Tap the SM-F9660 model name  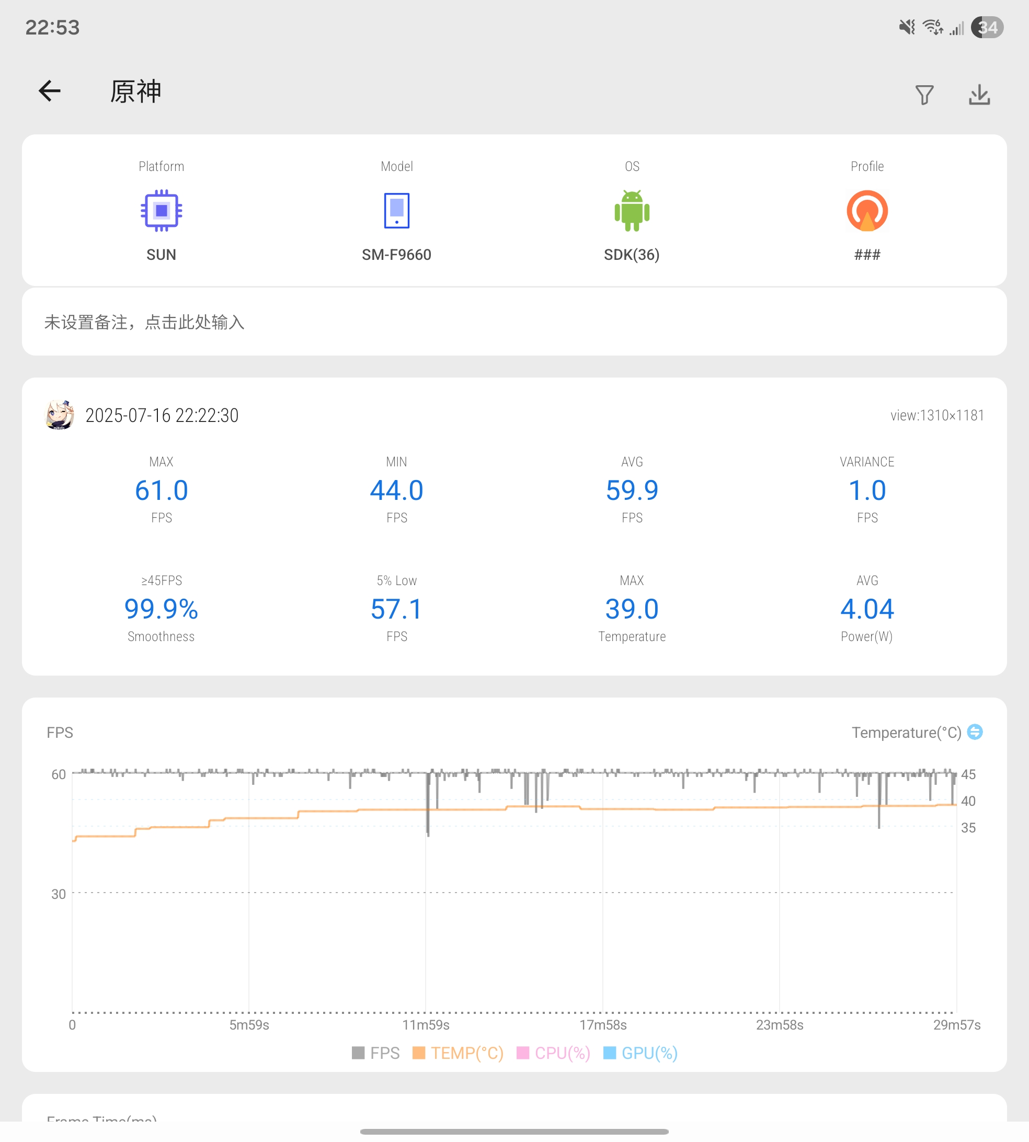click(x=397, y=255)
